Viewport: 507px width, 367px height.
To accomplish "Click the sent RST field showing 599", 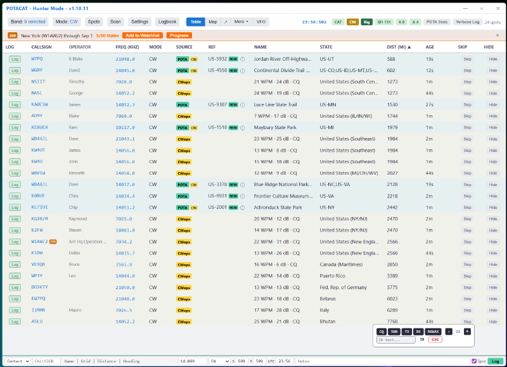I will point(241,361).
